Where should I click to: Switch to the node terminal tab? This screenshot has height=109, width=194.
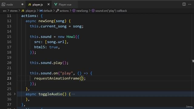click(x=13, y=5)
